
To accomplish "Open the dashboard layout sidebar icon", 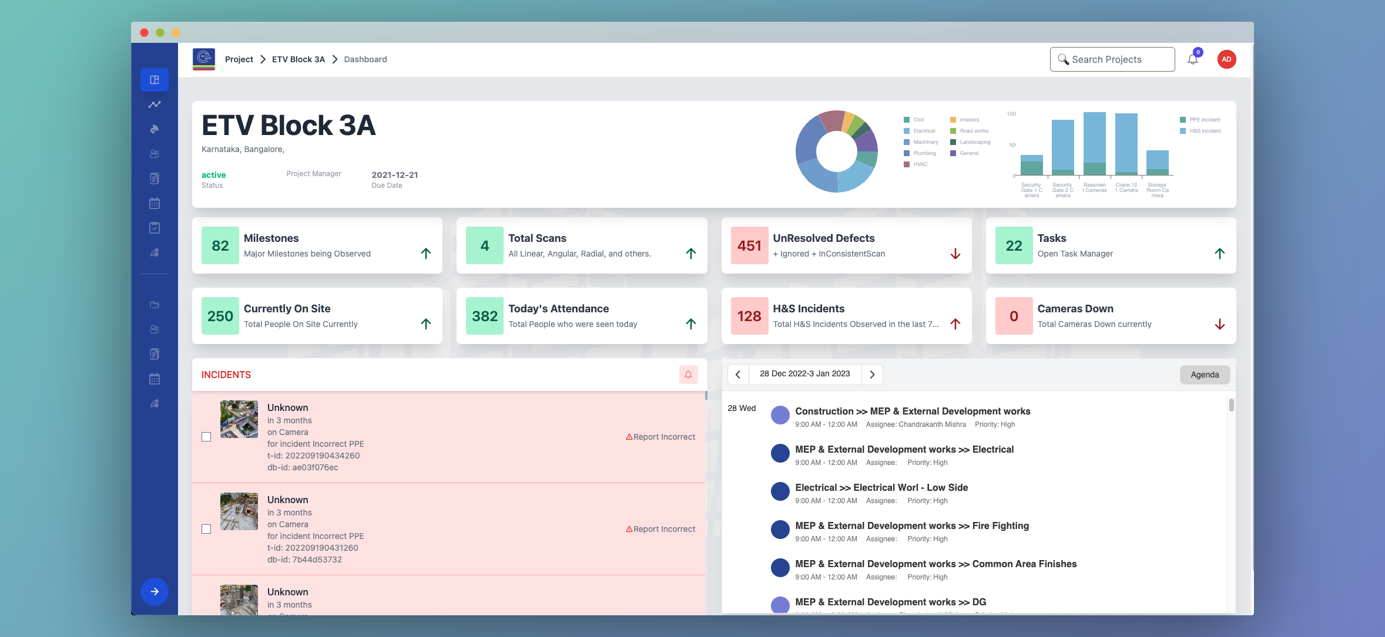I will click(x=155, y=80).
